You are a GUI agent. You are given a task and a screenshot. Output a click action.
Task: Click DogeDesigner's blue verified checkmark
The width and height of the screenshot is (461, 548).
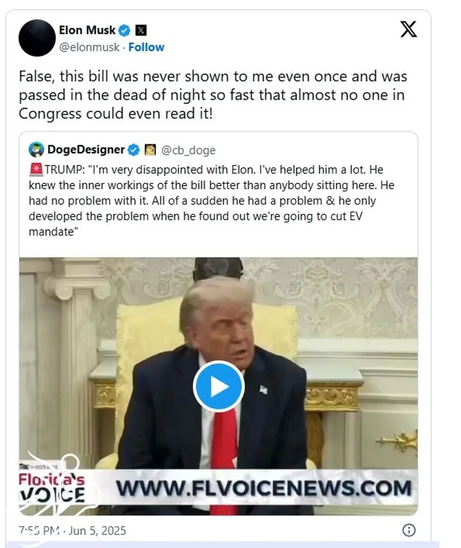point(134,150)
